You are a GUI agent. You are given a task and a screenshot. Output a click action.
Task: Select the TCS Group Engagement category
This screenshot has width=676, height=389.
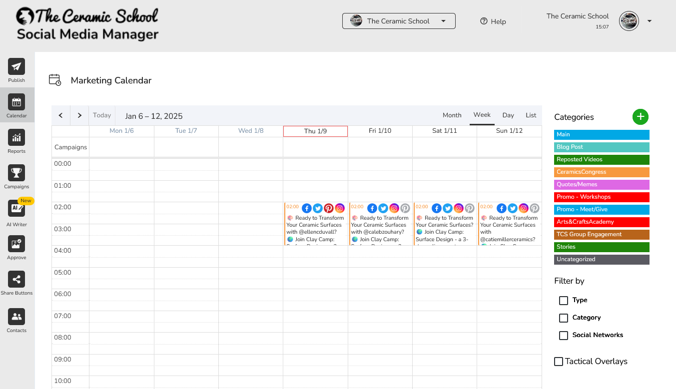[602, 235]
